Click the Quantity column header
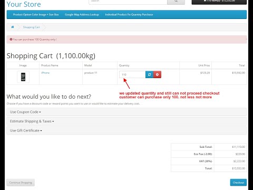Screen dimensions: 253x190 tap(124, 65)
